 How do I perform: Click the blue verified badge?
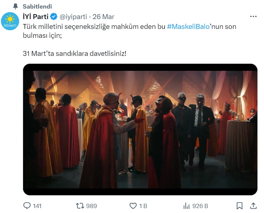[54, 17]
